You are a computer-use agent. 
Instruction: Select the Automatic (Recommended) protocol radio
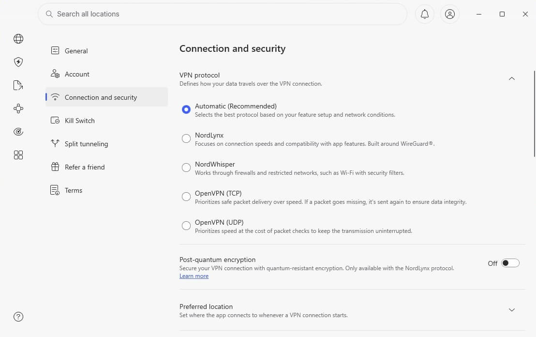(x=186, y=109)
